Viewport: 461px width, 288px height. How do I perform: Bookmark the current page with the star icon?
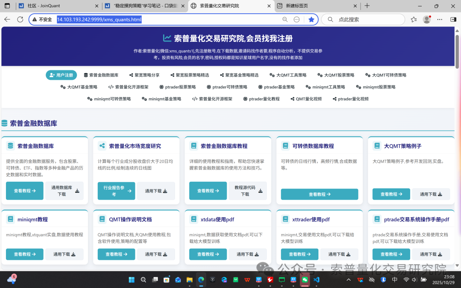coord(312,19)
